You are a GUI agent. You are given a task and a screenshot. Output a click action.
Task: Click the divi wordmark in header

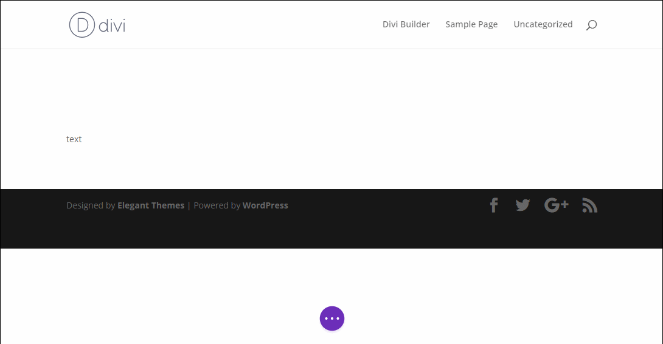click(x=112, y=25)
